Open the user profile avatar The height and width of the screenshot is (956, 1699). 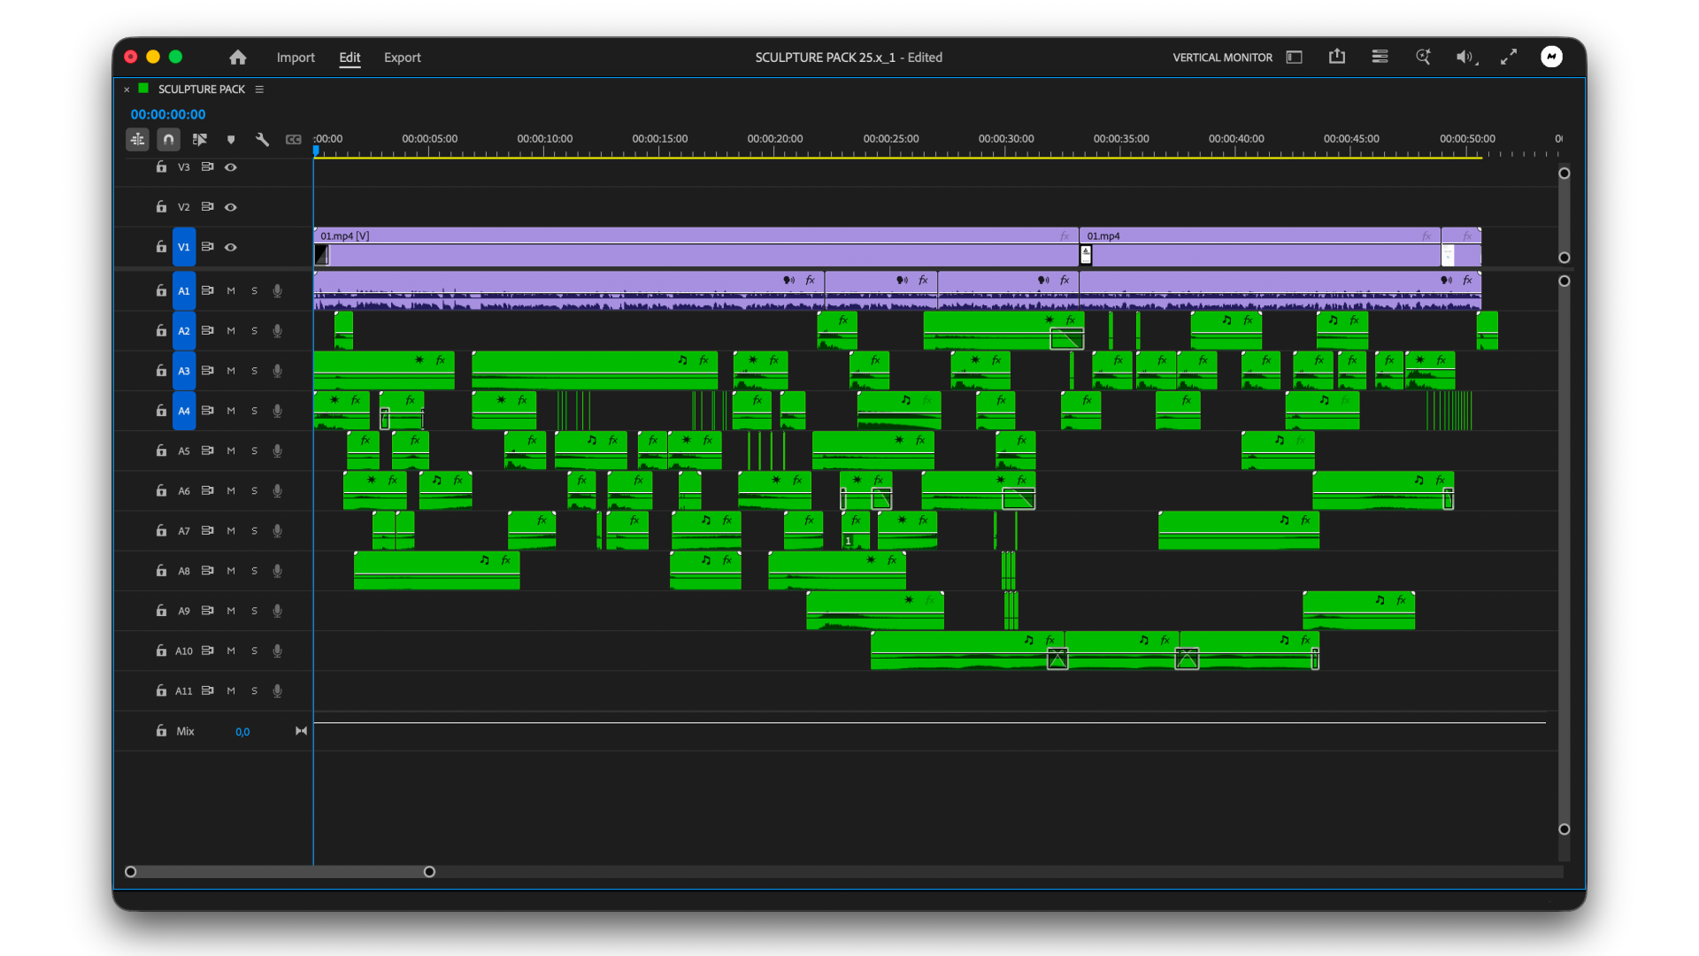(x=1551, y=57)
